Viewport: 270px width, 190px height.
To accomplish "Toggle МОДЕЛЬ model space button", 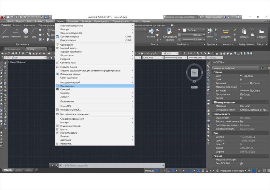I will [x=150, y=171].
